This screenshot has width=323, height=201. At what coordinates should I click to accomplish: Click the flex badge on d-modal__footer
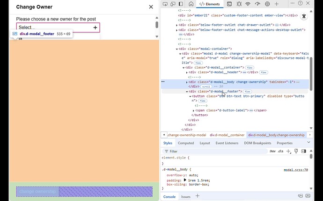click(248, 91)
